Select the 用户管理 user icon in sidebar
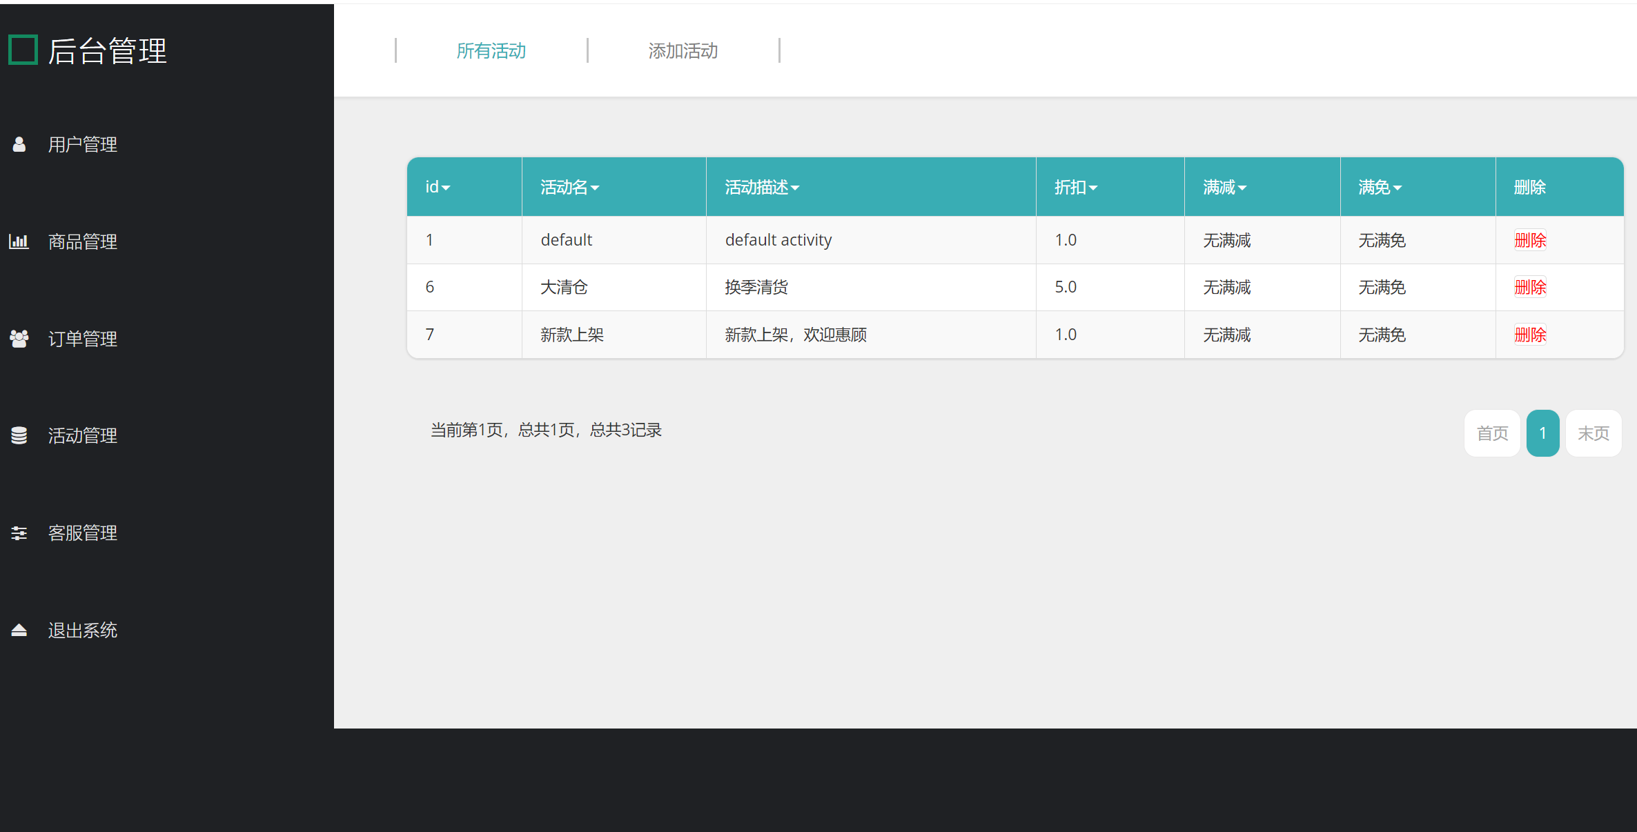1637x832 pixels. tap(19, 144)
